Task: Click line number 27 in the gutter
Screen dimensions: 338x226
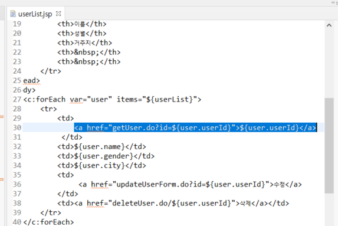Action: point(17,99)
